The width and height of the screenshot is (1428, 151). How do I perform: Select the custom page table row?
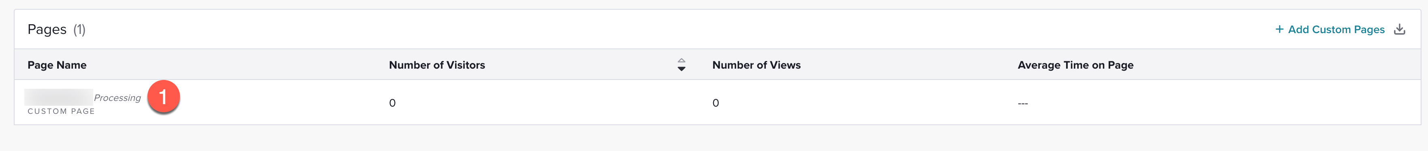coord(717,102)
